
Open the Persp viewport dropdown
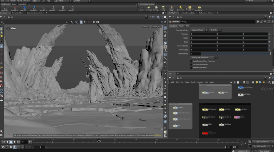point(145,27)
